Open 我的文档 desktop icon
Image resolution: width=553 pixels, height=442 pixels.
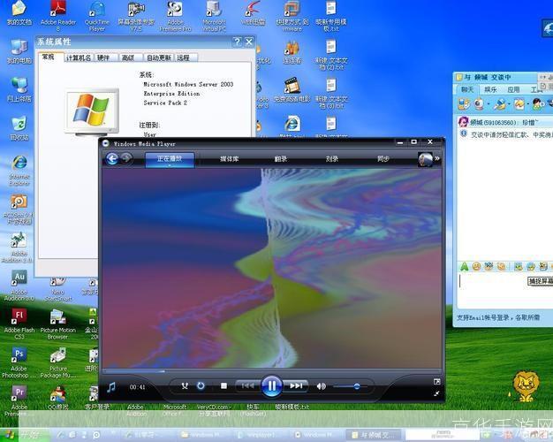point(19,13)
